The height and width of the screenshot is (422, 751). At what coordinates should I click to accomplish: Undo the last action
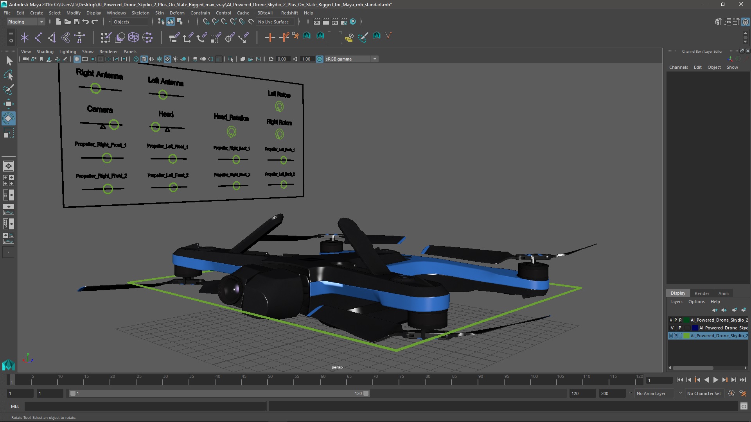point(86,22)
